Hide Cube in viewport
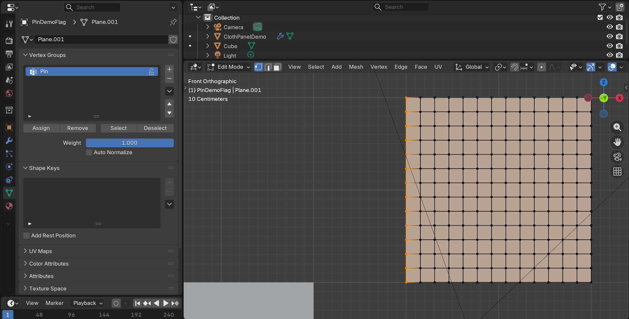 coord(610,46)
